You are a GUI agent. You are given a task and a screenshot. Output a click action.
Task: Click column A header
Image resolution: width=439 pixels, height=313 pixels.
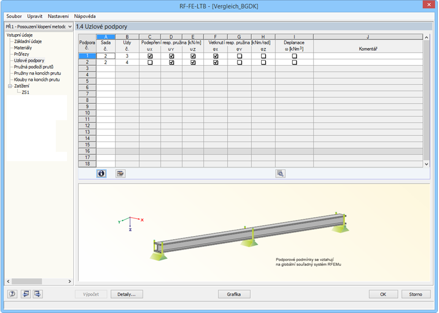point(106,37)
